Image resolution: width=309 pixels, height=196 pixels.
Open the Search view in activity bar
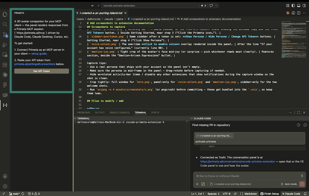[x=5, y=25]
